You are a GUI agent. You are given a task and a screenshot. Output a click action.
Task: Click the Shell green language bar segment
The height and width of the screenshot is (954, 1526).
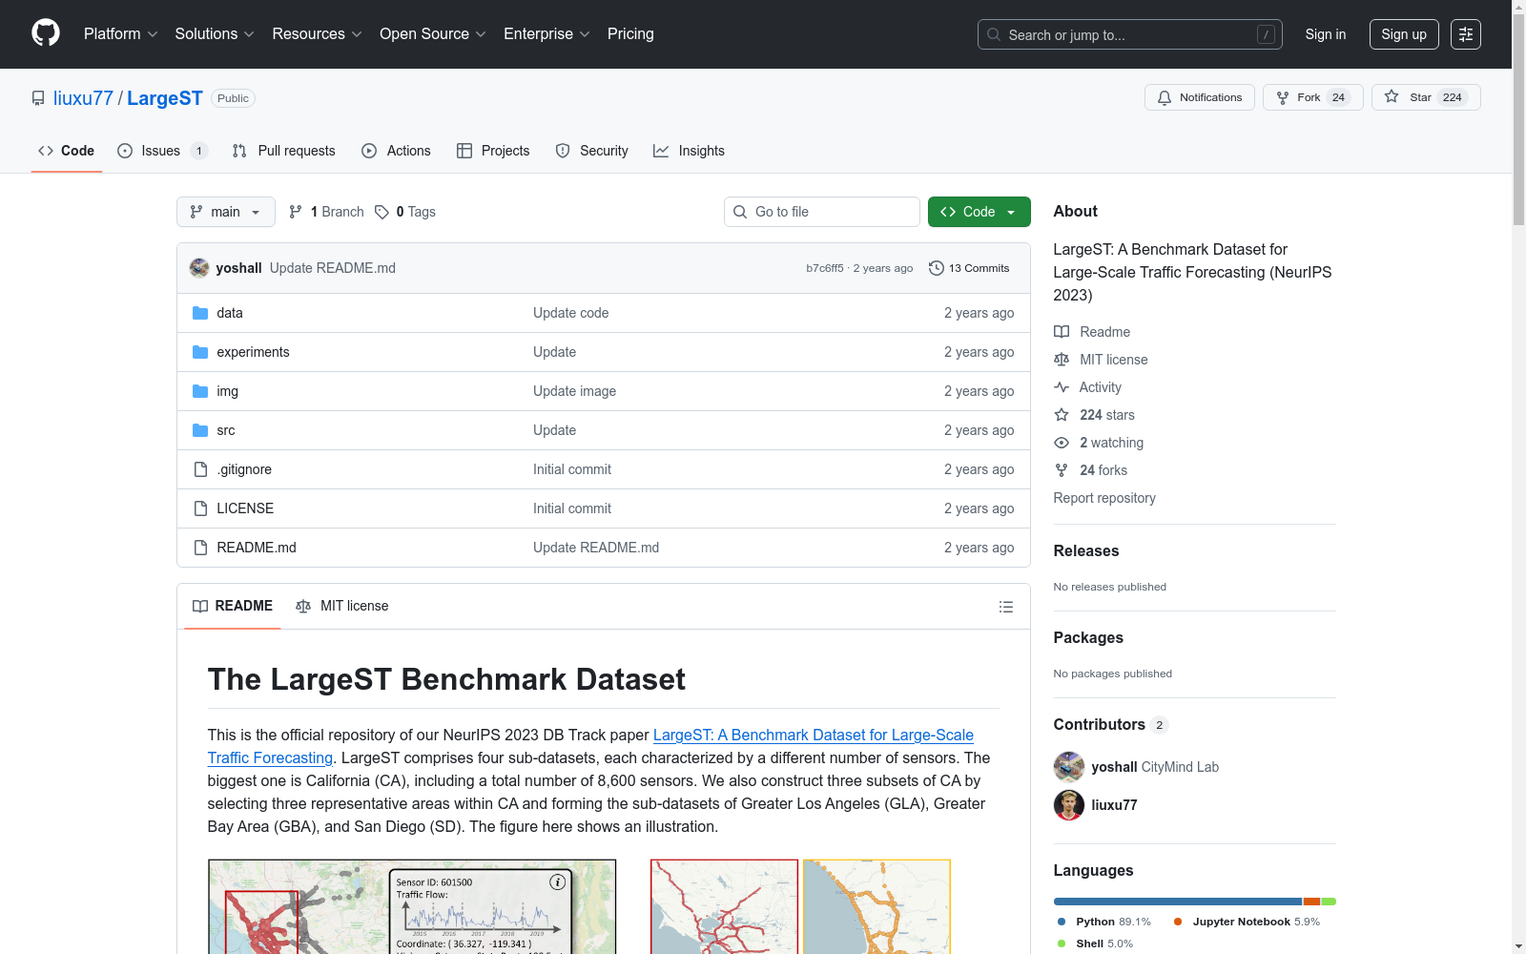coord(1329,902)
